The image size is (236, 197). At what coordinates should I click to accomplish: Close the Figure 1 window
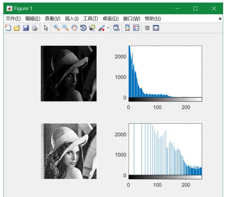pos(214,8)
